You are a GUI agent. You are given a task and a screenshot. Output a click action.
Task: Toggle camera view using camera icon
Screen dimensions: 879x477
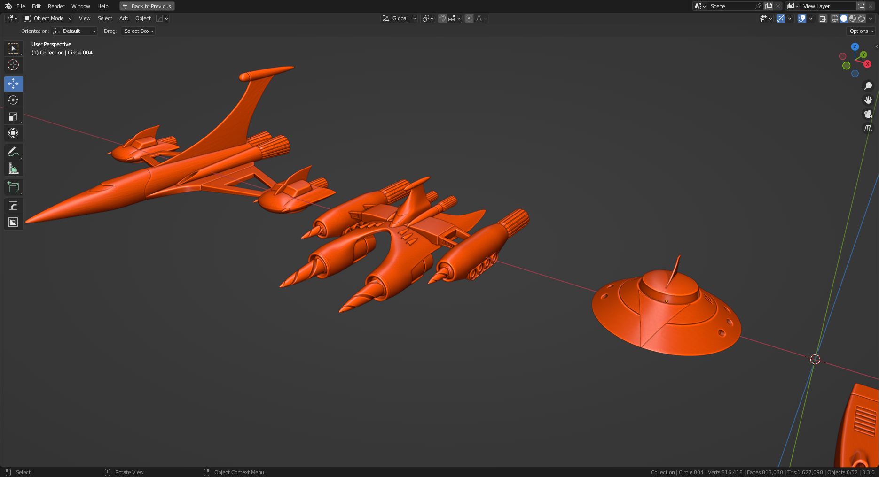pos(868,114)
